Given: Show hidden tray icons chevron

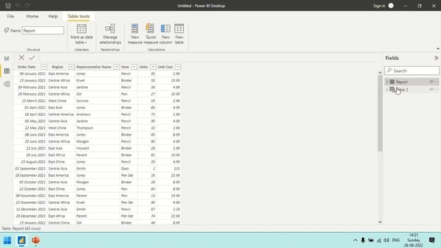Looking at the screenshot, I should pyautogui.click(x=356, y=240).
